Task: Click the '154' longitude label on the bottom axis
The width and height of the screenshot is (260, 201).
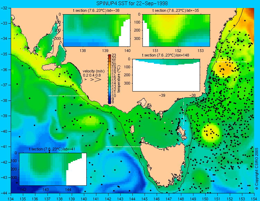Action: [254, 199]
